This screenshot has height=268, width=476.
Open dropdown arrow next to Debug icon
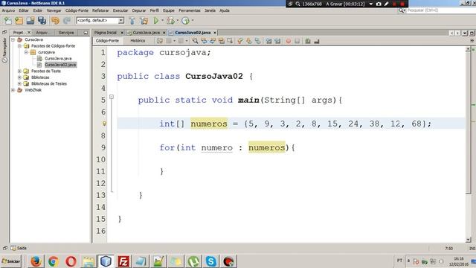coord(178,21)
